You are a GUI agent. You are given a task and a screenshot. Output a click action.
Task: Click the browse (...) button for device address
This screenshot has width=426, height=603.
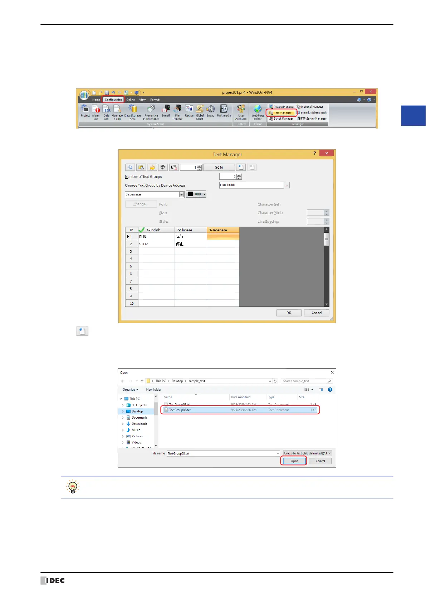(287, 185)
